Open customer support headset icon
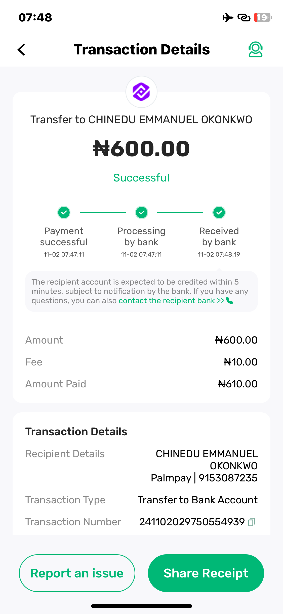The width and height of the screenshot is (283, 614). point(255,49)
